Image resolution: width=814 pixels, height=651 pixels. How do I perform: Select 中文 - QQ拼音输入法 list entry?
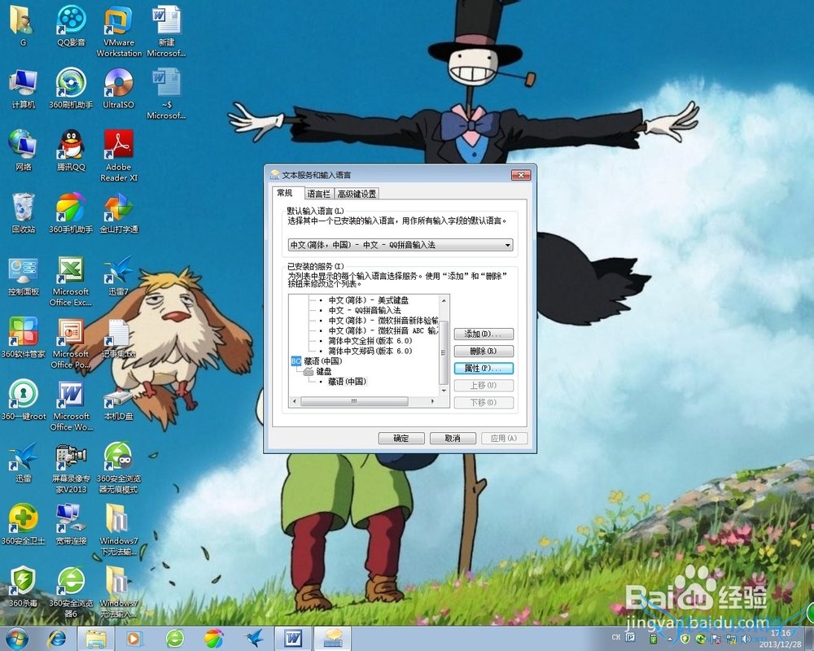365,310
